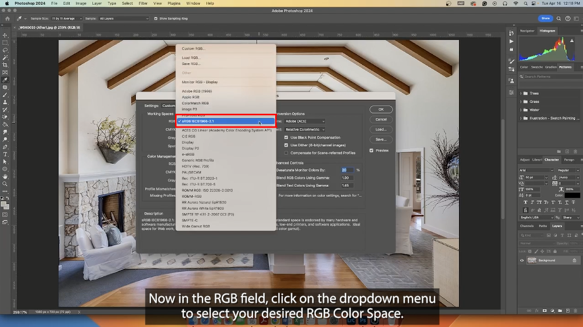Click the Load... button
The image size is (583, 327).
click(380, 130)
